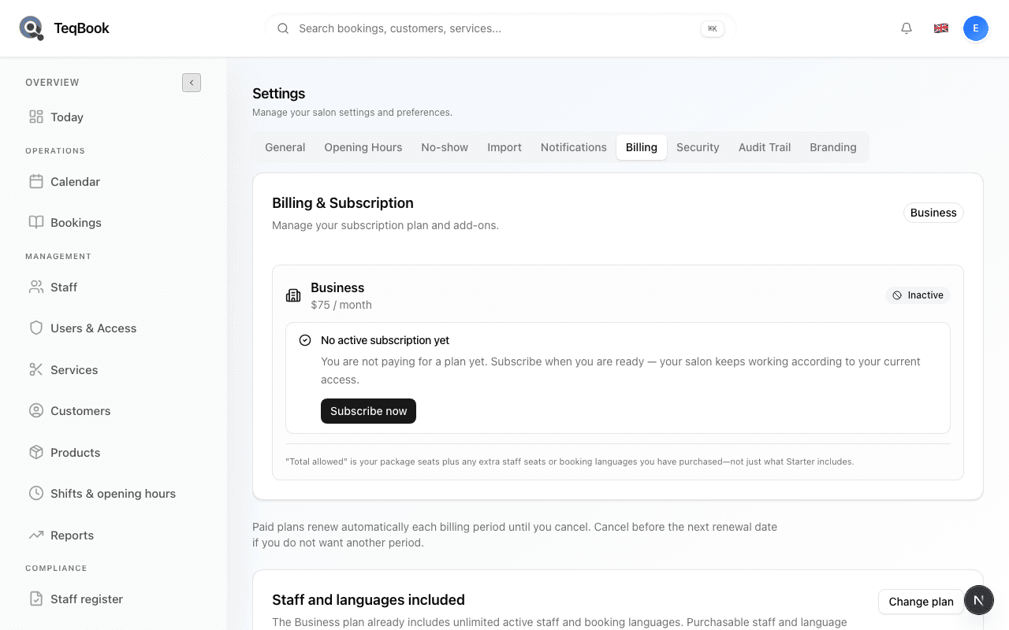The height and width of the screenshot is (630, 1009).
Task: Click the Customers person icon
Action: 36,411
